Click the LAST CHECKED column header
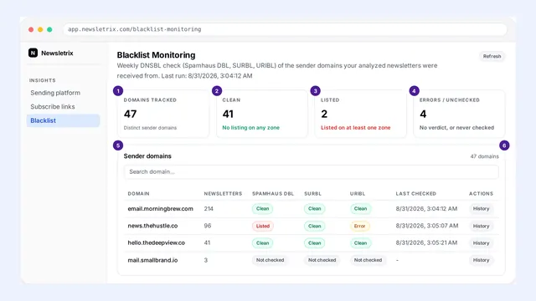The height and width of the screenshot is (301, 536). point(415,193)
